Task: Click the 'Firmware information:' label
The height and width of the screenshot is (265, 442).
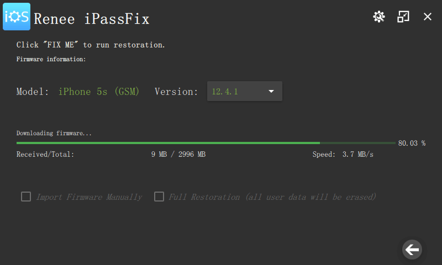Action: [51, 59]
